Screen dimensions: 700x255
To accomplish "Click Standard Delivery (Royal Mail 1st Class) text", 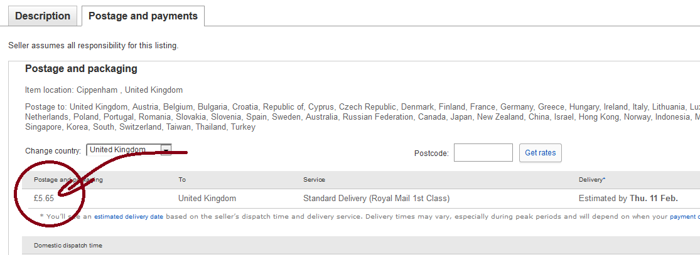I will point(376,199).
